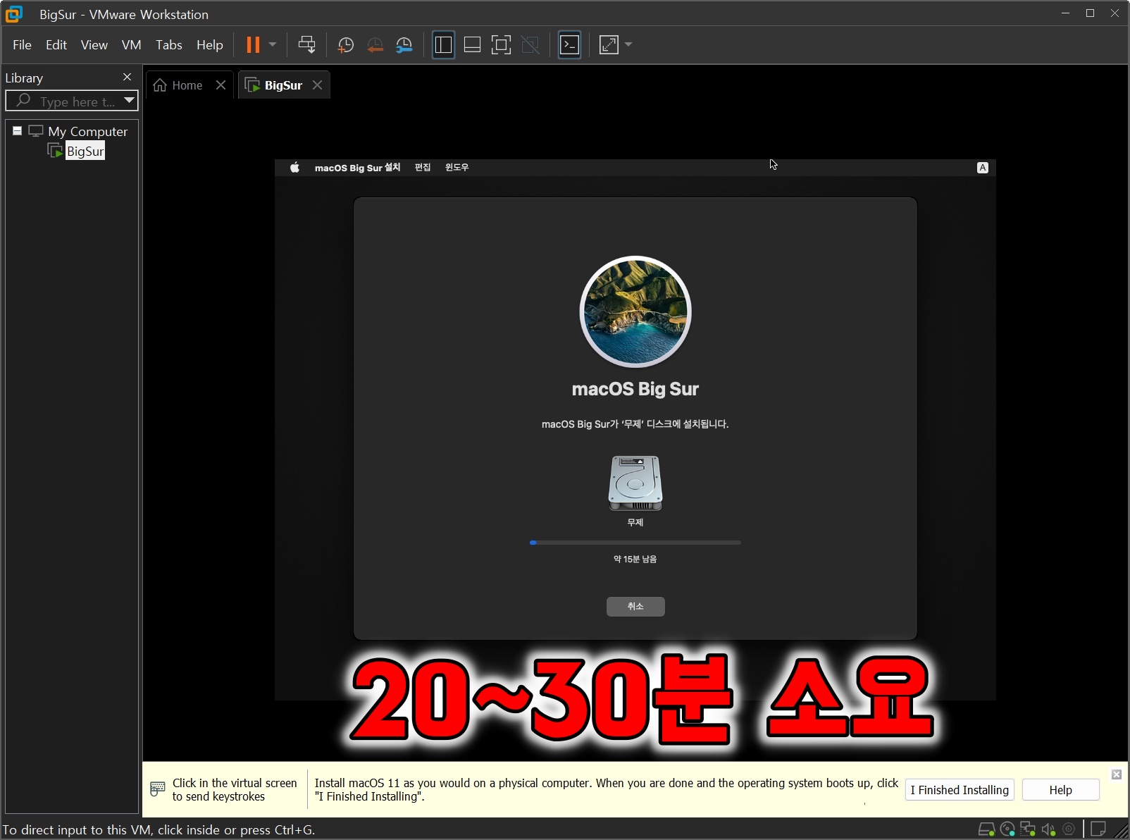Open the VM menu
1130x840 pixels.
(x=132, y=45)
